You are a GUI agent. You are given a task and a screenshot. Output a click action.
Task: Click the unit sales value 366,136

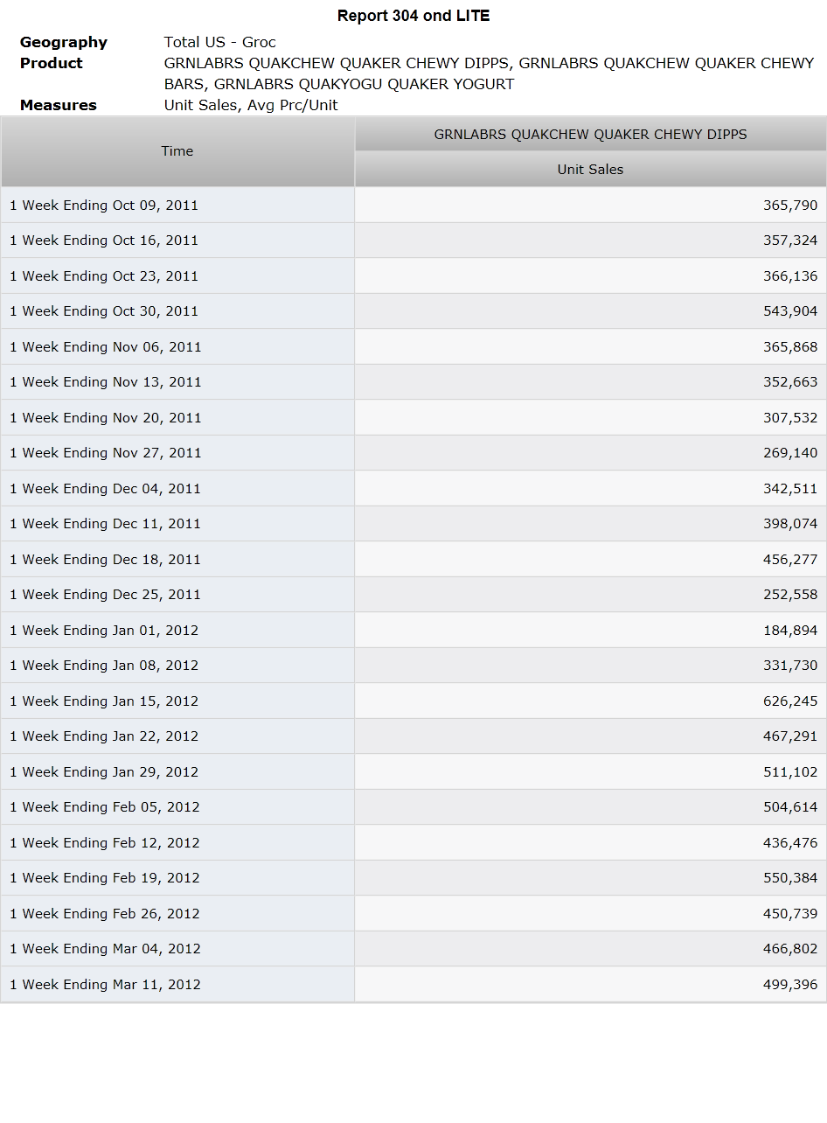pos(790,276)
